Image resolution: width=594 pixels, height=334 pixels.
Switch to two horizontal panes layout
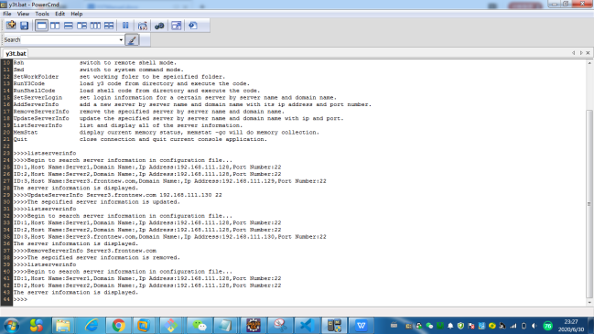(69, 26)
